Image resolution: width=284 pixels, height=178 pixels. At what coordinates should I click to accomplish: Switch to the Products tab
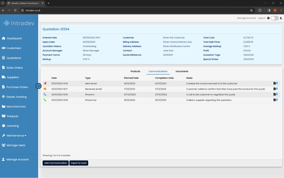135,71
